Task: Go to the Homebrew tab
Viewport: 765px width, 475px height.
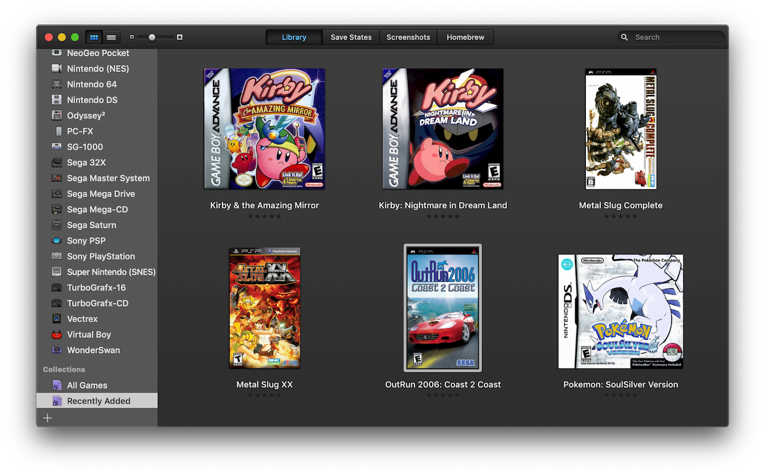Action: 465,37
